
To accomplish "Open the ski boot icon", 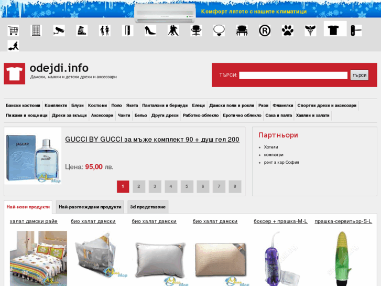I will [x=82, y=30].
